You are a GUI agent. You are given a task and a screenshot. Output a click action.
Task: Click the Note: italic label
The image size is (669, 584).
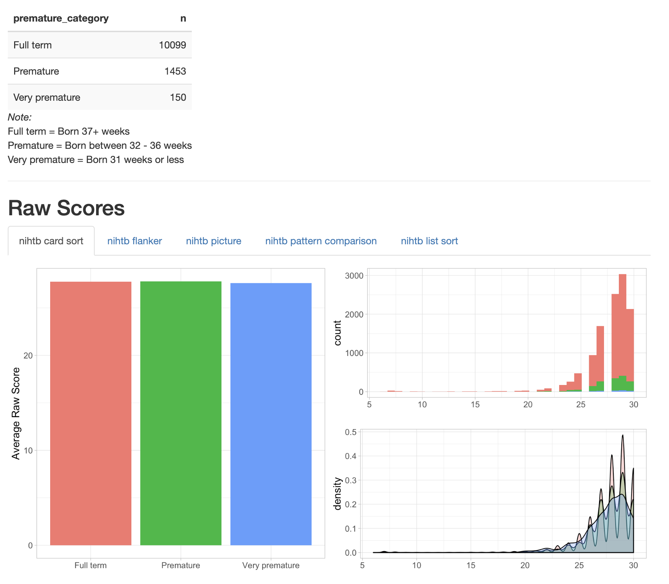[20, 117]
